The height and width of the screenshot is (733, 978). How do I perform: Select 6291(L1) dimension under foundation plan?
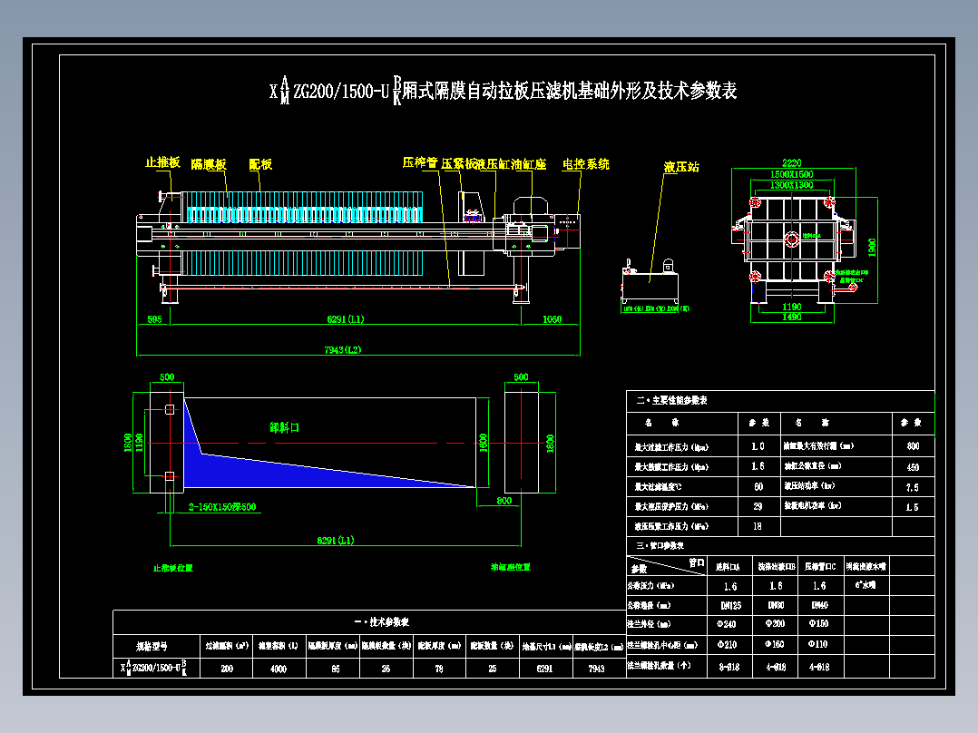click(336, 541)
